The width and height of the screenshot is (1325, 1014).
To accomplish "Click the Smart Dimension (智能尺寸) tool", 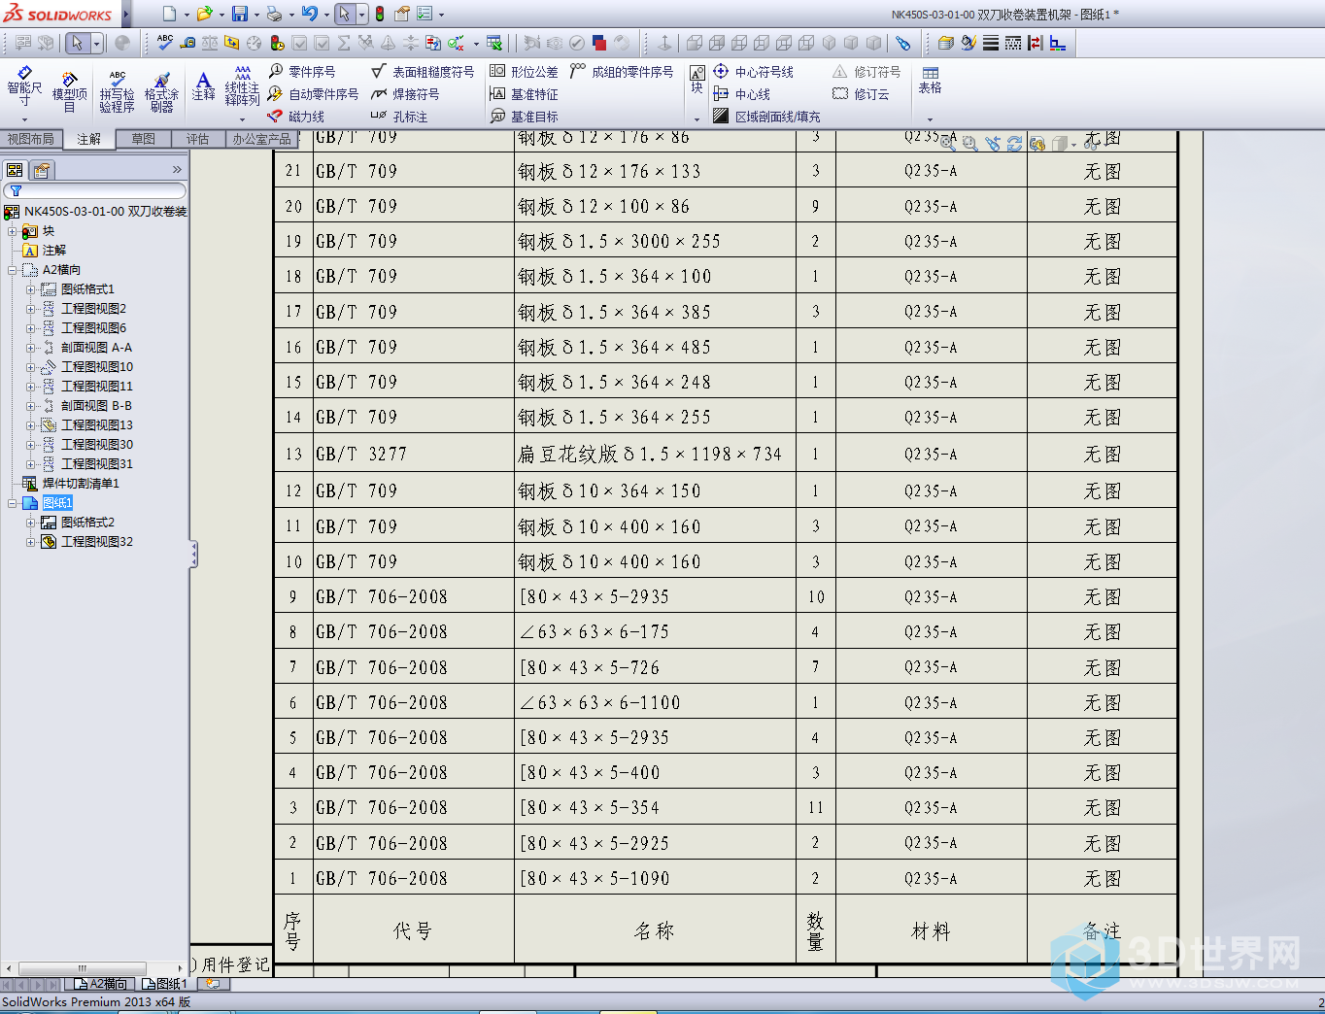I will point(24,88).
